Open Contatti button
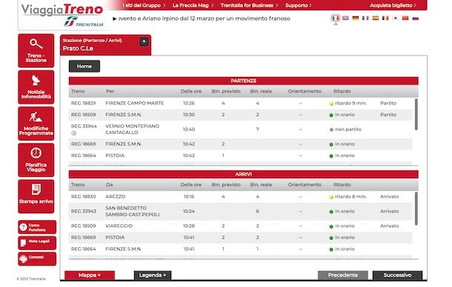 [37, 259]
